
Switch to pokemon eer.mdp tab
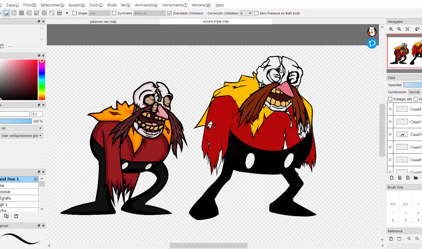(103, 22)
